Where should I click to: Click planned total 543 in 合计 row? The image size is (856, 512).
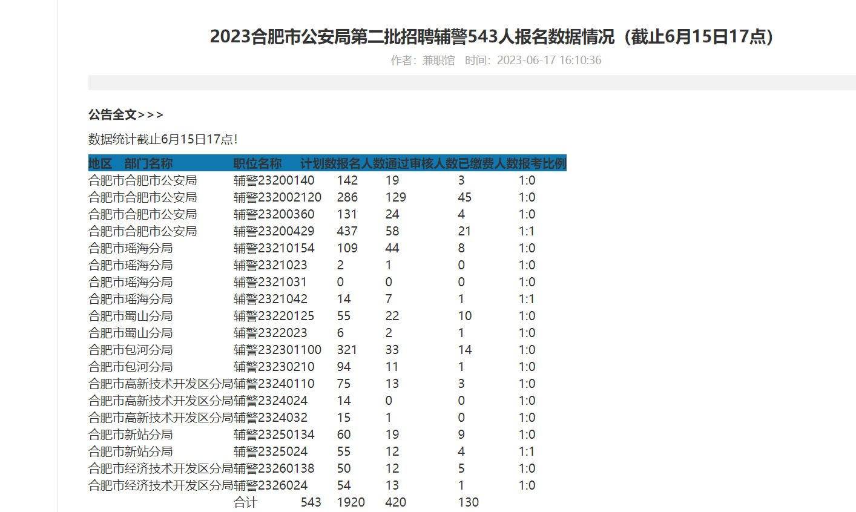click(x=311, y=502)
